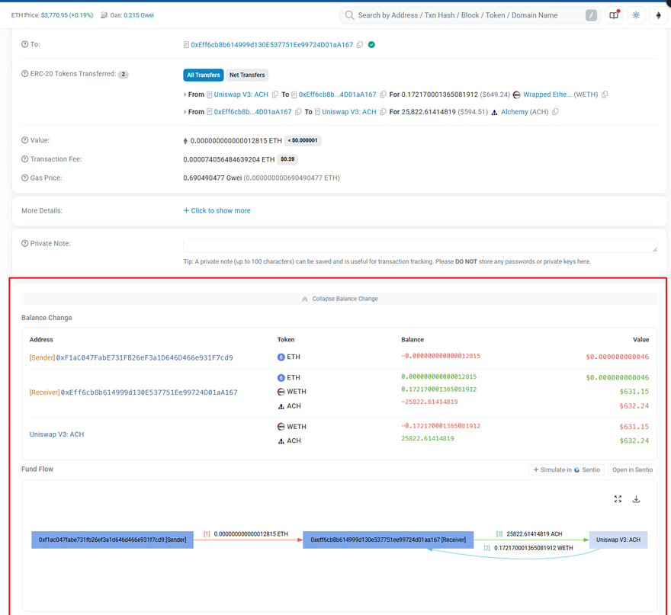Open Receiver address in Balance Change table

point(149,392)
